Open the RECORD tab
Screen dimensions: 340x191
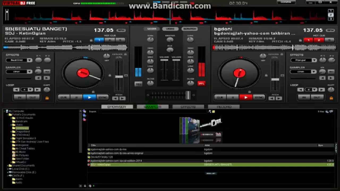click(224, 107)
